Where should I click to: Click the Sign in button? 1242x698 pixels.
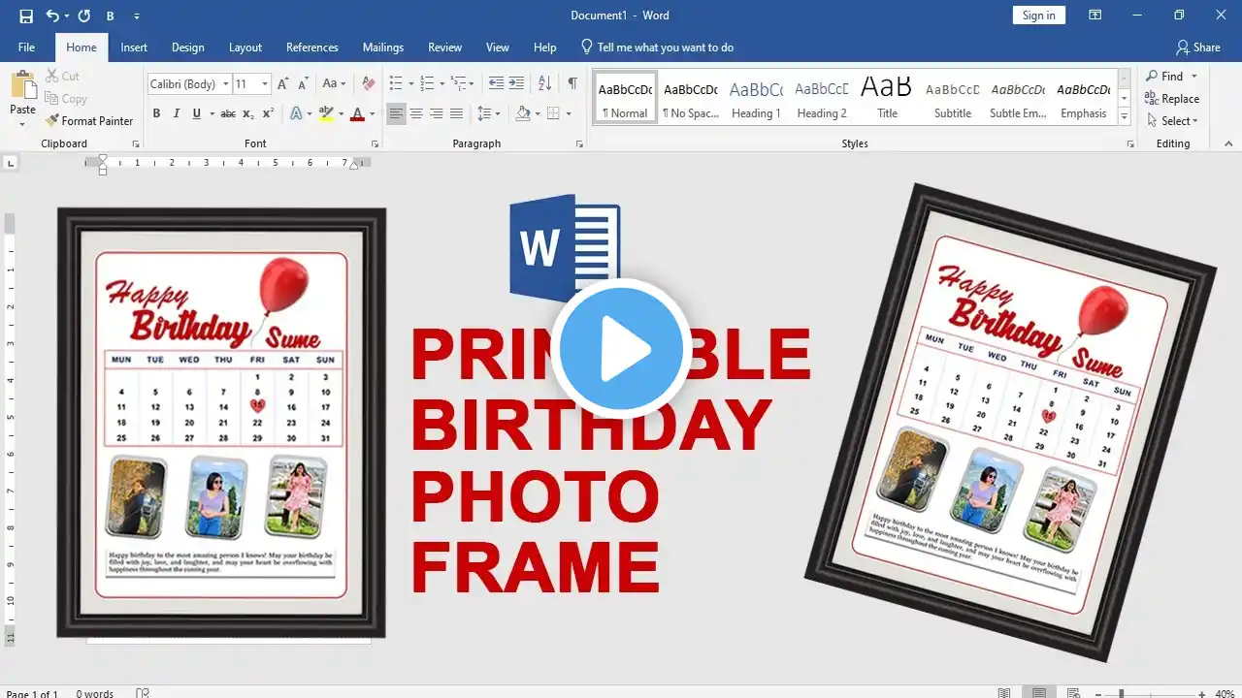coord(1038,16)
